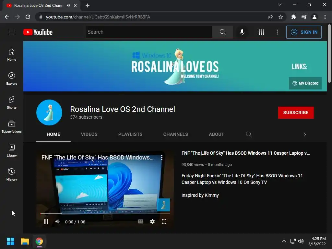Open the tab search dropdown arrow
Image resolution: width=332 pixels, height=249 pixels.
click(x=280, y=5)
